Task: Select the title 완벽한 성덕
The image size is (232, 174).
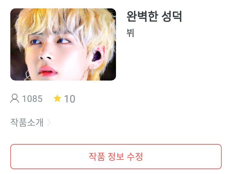Action: 154,16
